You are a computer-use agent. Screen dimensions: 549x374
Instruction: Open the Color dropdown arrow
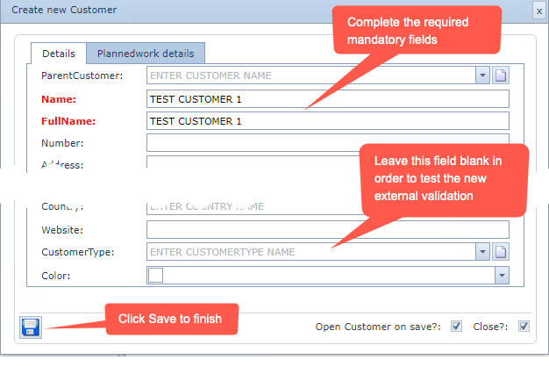click(x=501, y=276)
